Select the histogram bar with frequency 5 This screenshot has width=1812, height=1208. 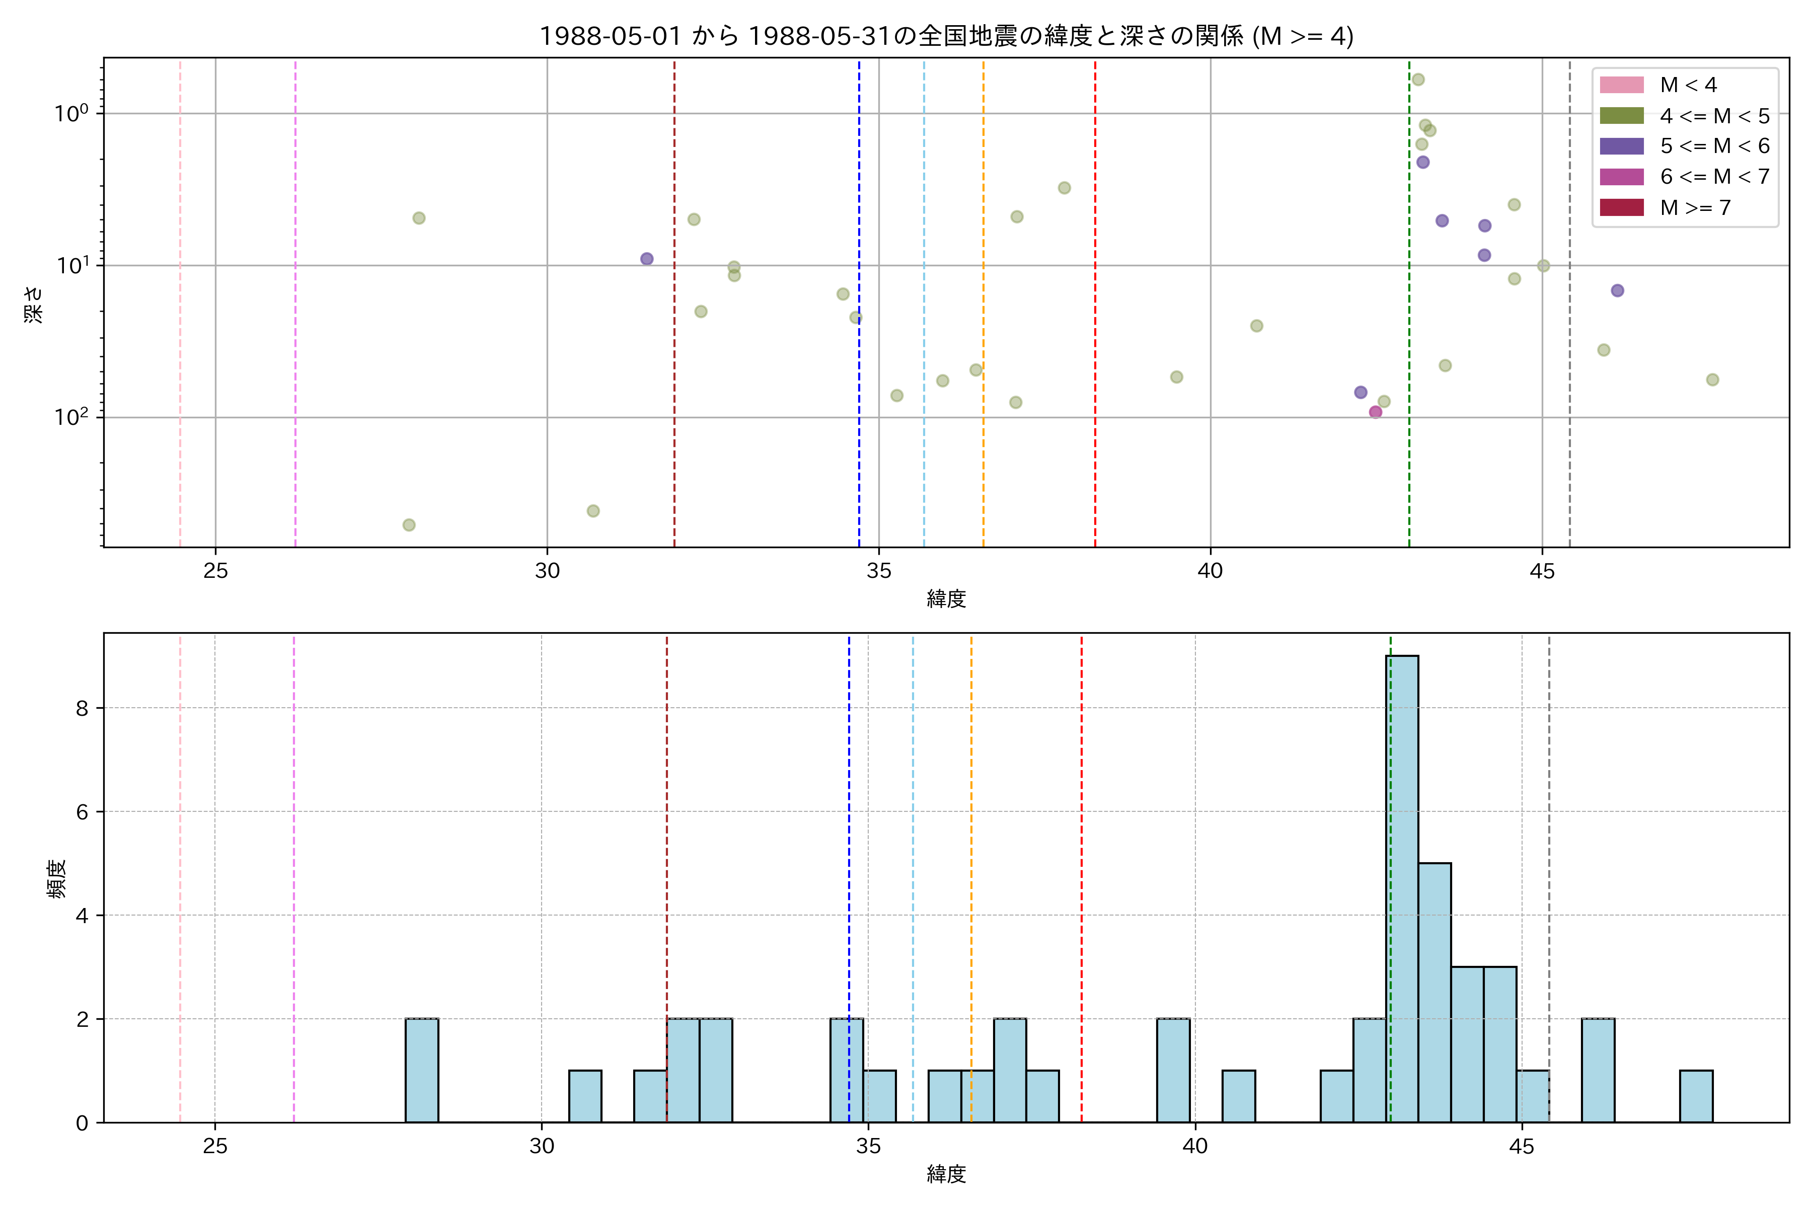1433,992
